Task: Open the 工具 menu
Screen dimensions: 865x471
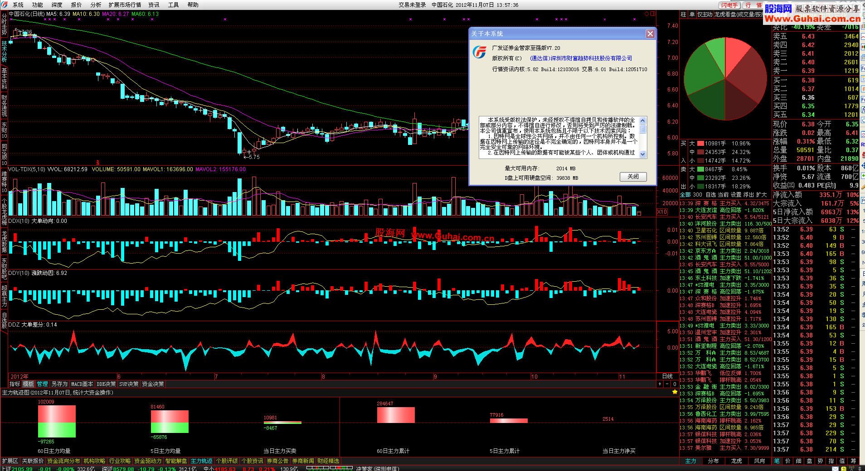Action: pos(174,5)
